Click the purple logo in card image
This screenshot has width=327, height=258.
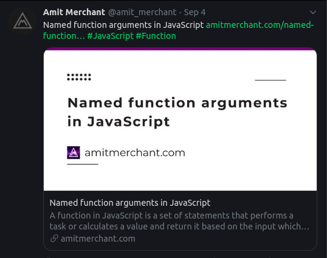(x=74, y=152)
